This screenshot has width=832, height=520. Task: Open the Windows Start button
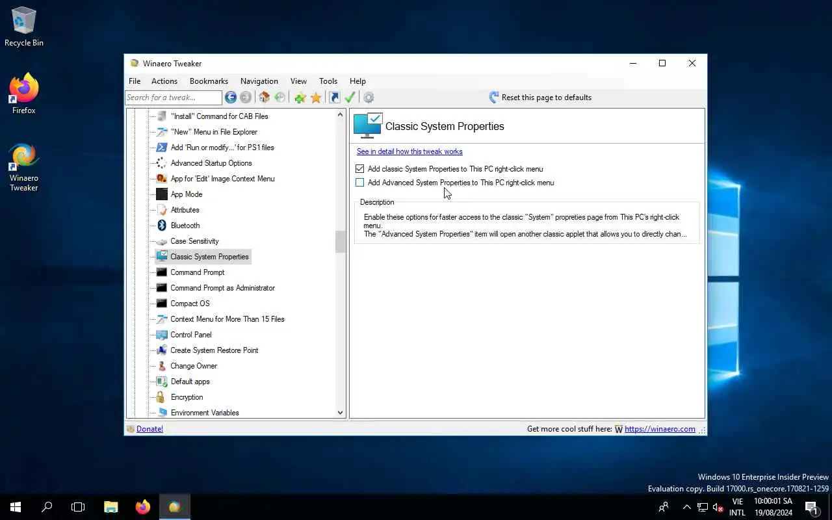coord(16,507)
